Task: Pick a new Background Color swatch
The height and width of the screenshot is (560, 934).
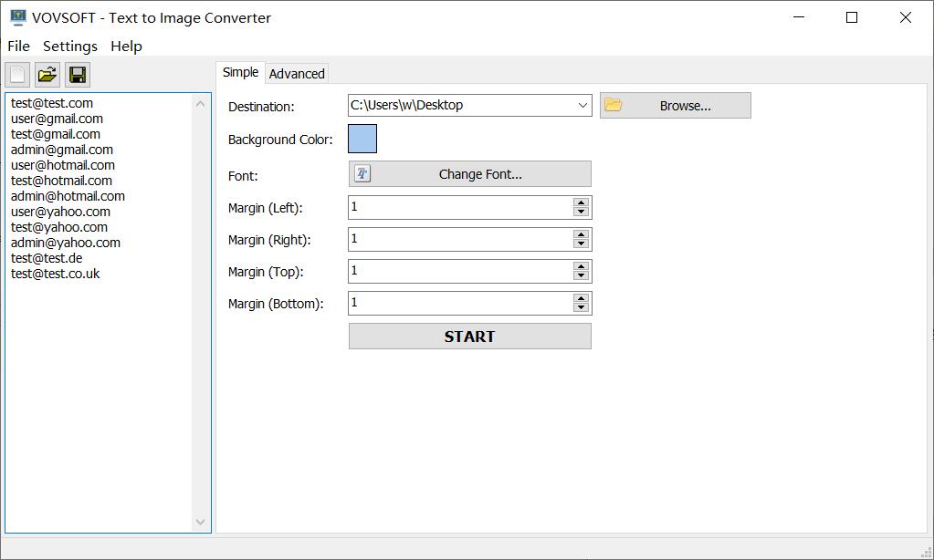Action: pyautogui.click(x=362, y=139)
